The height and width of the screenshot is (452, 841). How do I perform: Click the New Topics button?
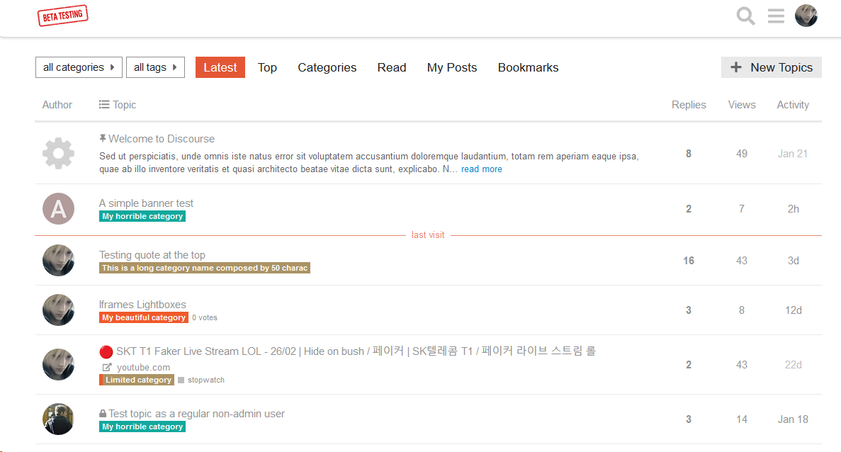click(771, 67)
